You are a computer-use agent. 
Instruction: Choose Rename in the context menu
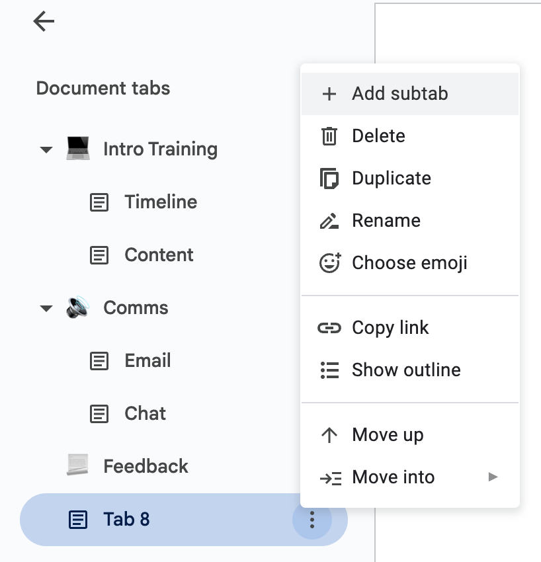pyautogui.click(x=386, y=220)
